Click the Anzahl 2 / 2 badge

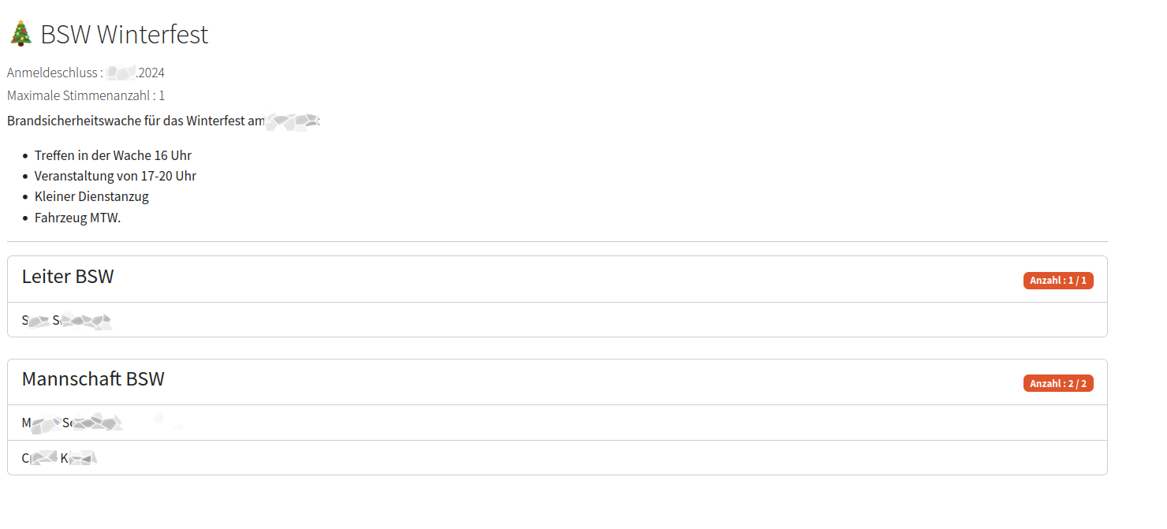point(1057,384)
